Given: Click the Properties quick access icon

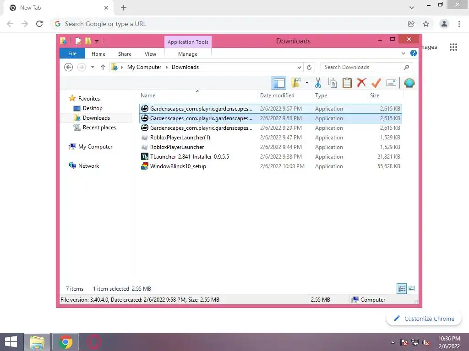Looking at the screenshot, I should pyautogui.click(x=78, y=41).
